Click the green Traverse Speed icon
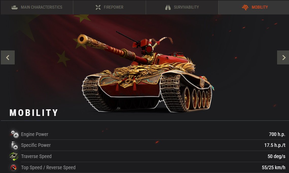 [14, 157]
